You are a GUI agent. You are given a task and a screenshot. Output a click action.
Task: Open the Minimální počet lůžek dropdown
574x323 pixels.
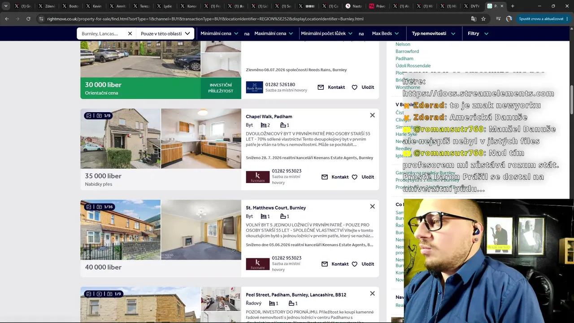[326, 34]
